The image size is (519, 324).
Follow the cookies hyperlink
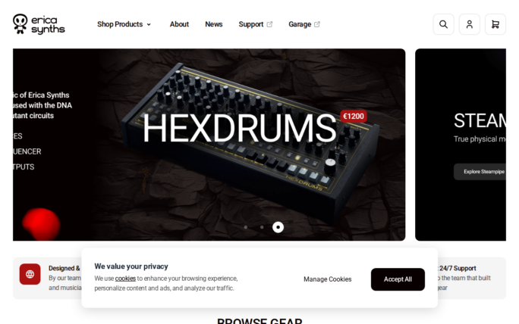pyautogui.click(x=125, y=279)
